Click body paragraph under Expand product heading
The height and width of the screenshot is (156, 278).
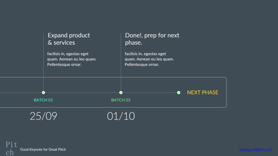click(72, 59)
